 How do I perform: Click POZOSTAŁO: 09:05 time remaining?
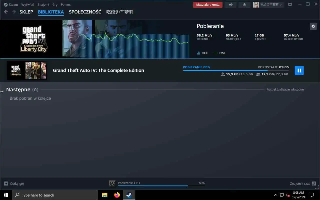[x=273, y=67]
